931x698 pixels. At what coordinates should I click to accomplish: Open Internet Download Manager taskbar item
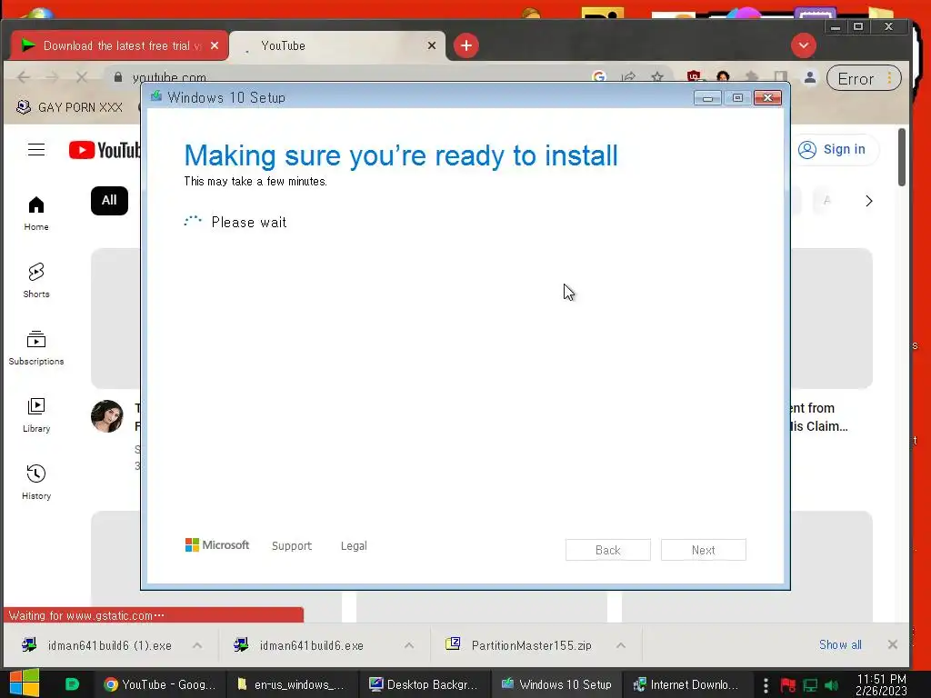click(x=687, y=684)
